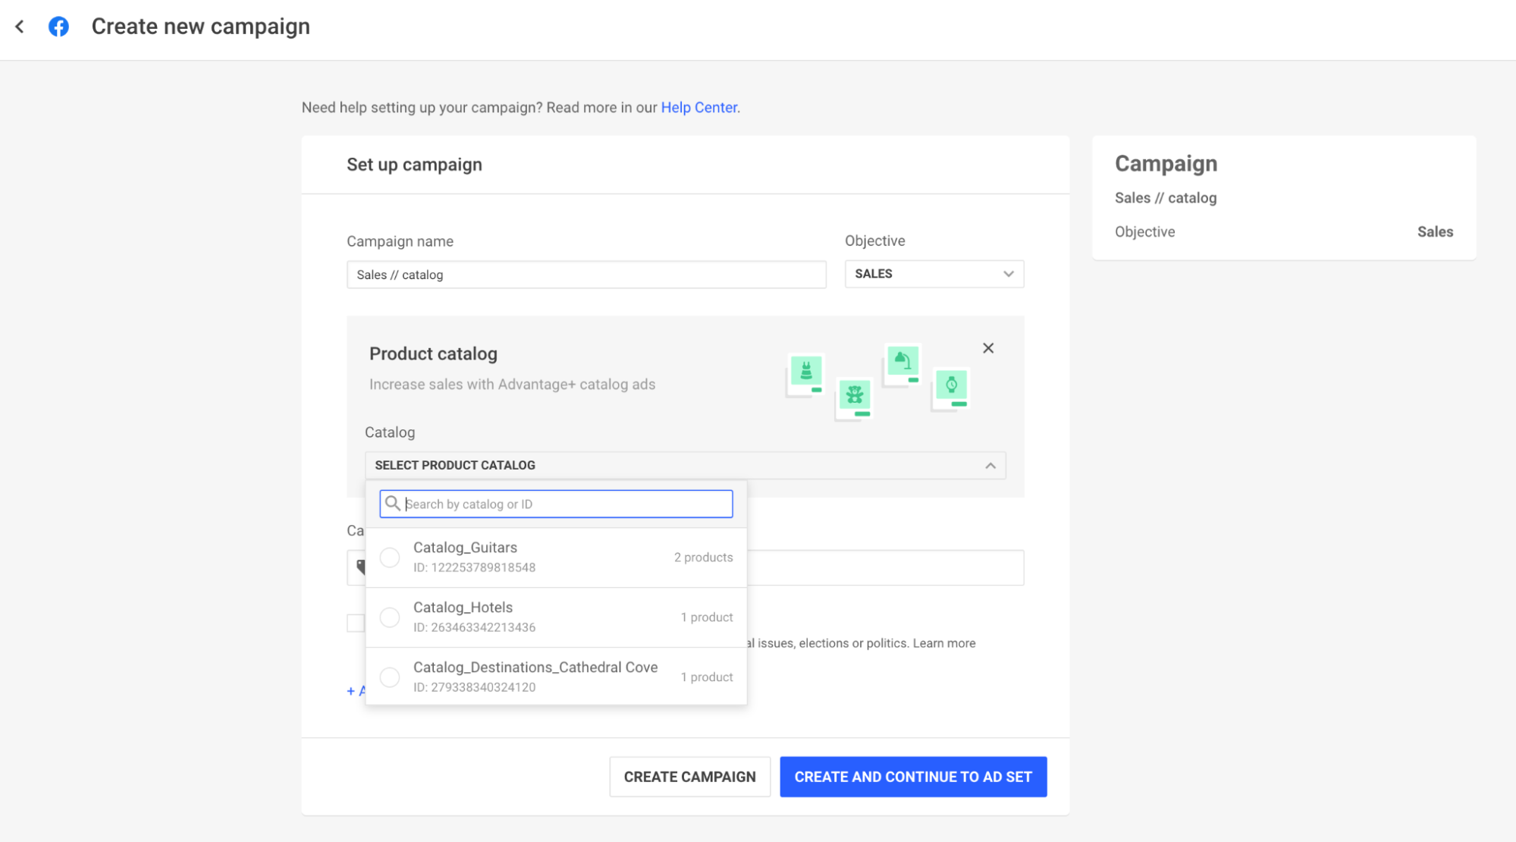Screen dimensions: 1516x842
Task: Choose Catalog_Destinations_Cathedral Cove radio option
Action: (x=390, y=677)
